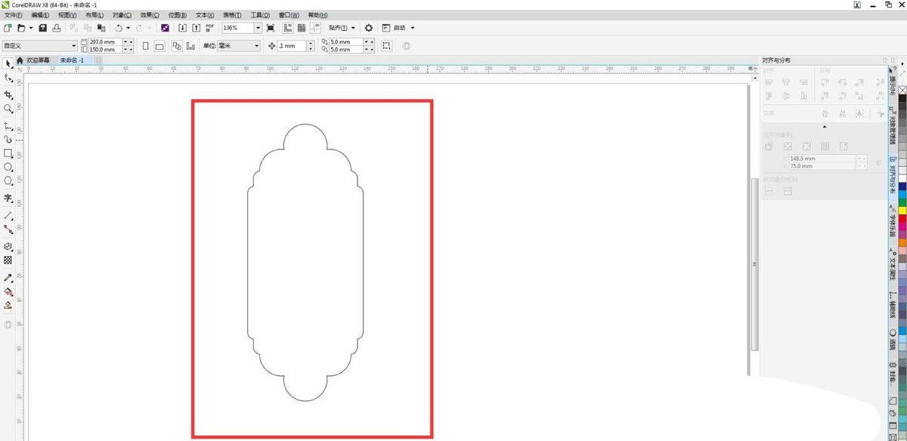Image resolution: width=907 pixels, height=441 pixels.
Task: Select the Crop tool
Action: [8, 95]
